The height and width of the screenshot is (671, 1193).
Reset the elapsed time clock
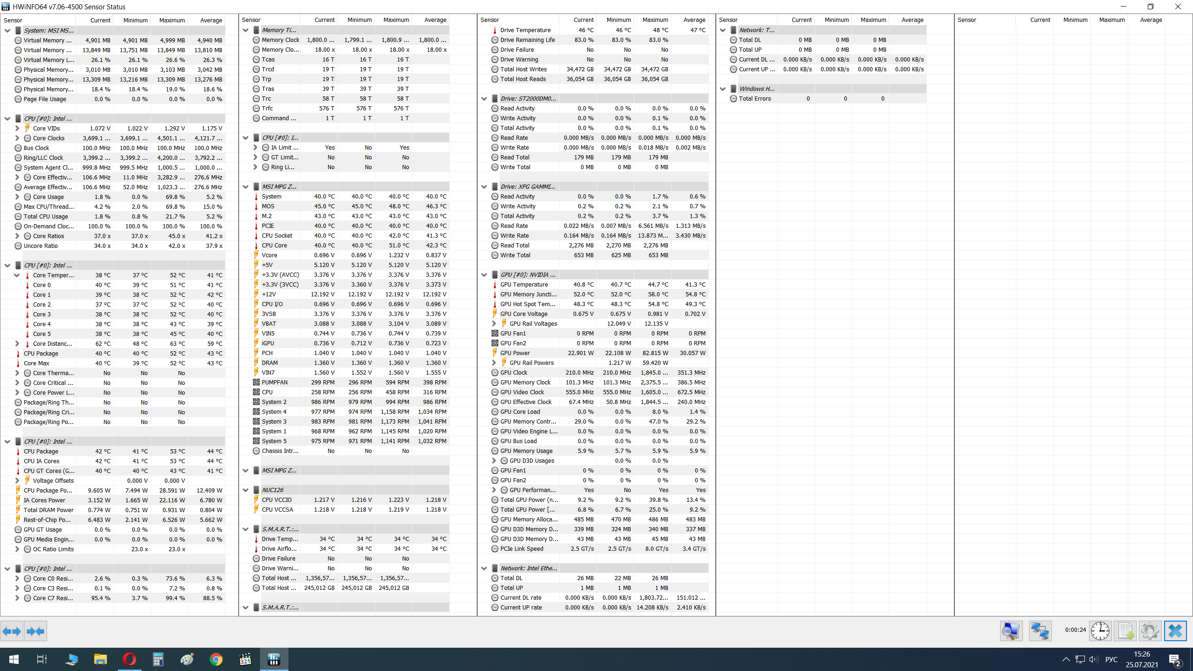[x=1100, y=631]
